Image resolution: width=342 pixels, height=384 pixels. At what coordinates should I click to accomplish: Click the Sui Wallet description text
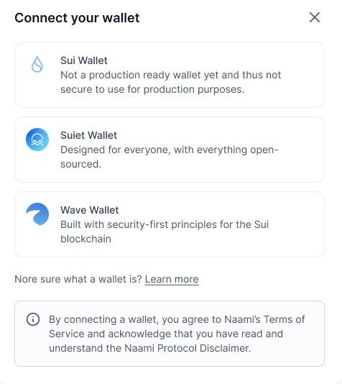click(171, 82)
